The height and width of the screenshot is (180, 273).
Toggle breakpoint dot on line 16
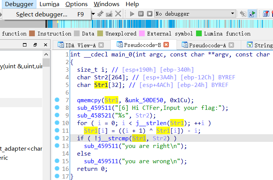click(x=57, y=169)
